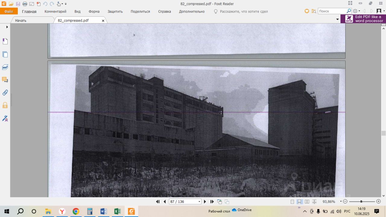Open the 93,86% zoom level dropdown
The width and height of the screenshot is (386, 217).
341,202
